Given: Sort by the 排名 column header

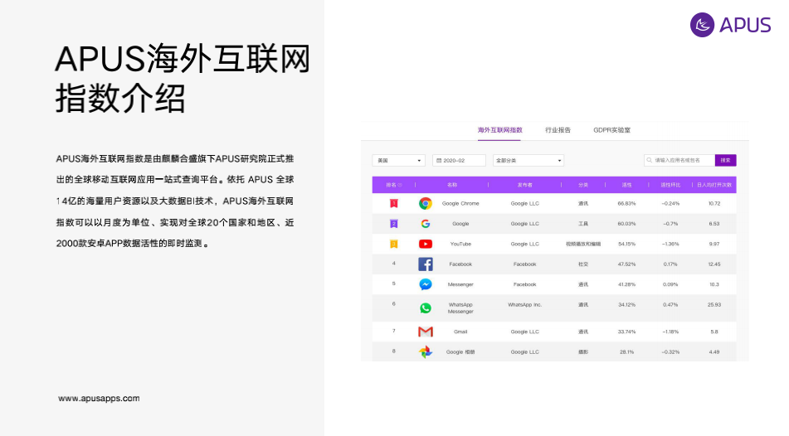Looking at the screenshot, I should pyautogui.click(x=393, y=185).
